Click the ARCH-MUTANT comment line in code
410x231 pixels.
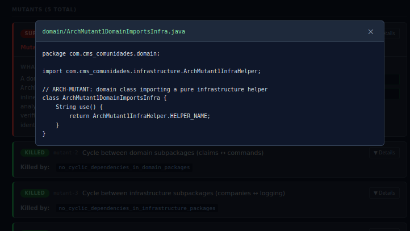(x=155, y=89)
